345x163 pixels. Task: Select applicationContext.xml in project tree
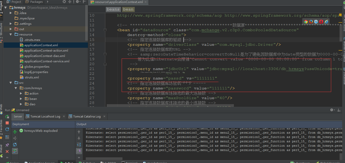pos(39,45)
